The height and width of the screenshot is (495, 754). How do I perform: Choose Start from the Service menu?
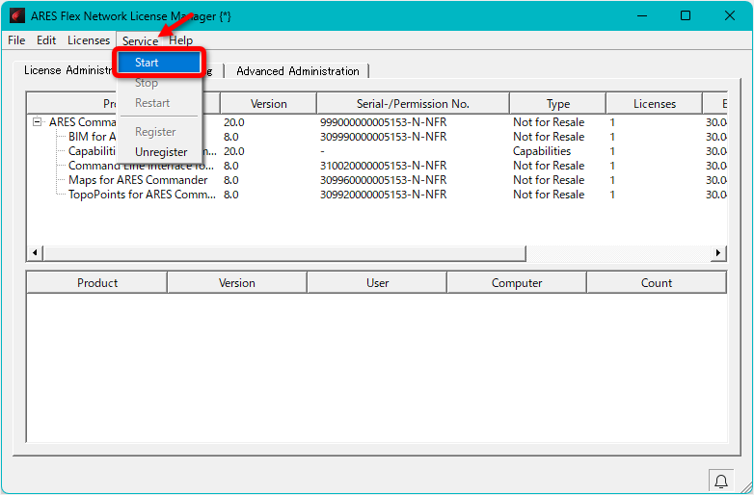159,63
